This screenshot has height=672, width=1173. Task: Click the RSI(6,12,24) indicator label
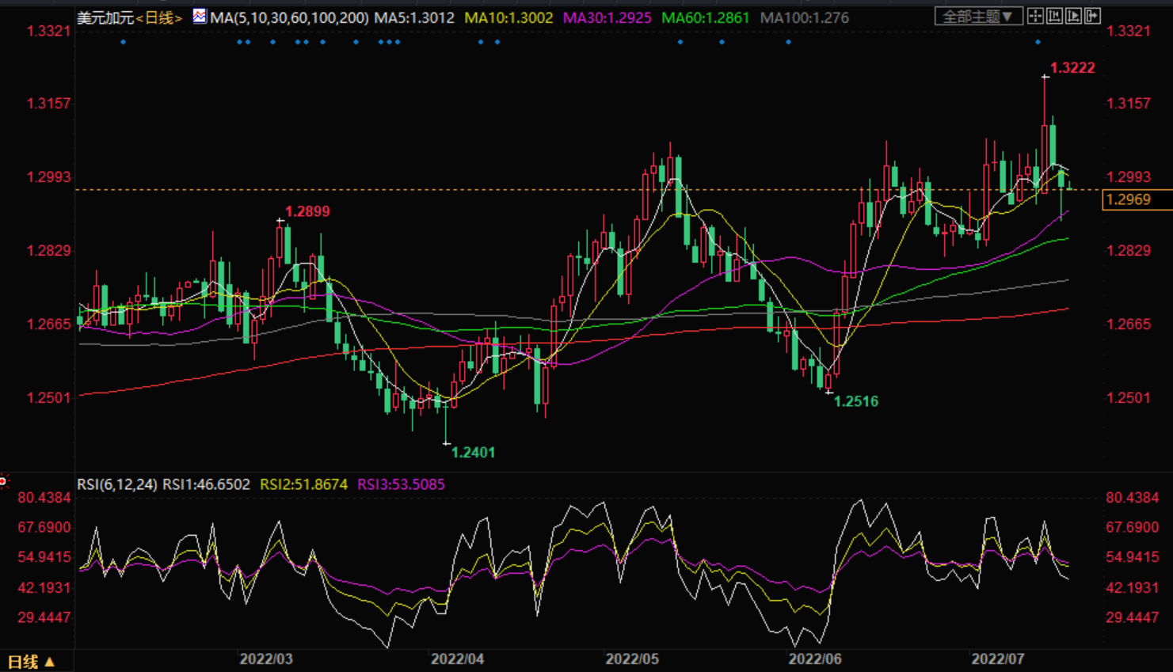coord(116,484)
